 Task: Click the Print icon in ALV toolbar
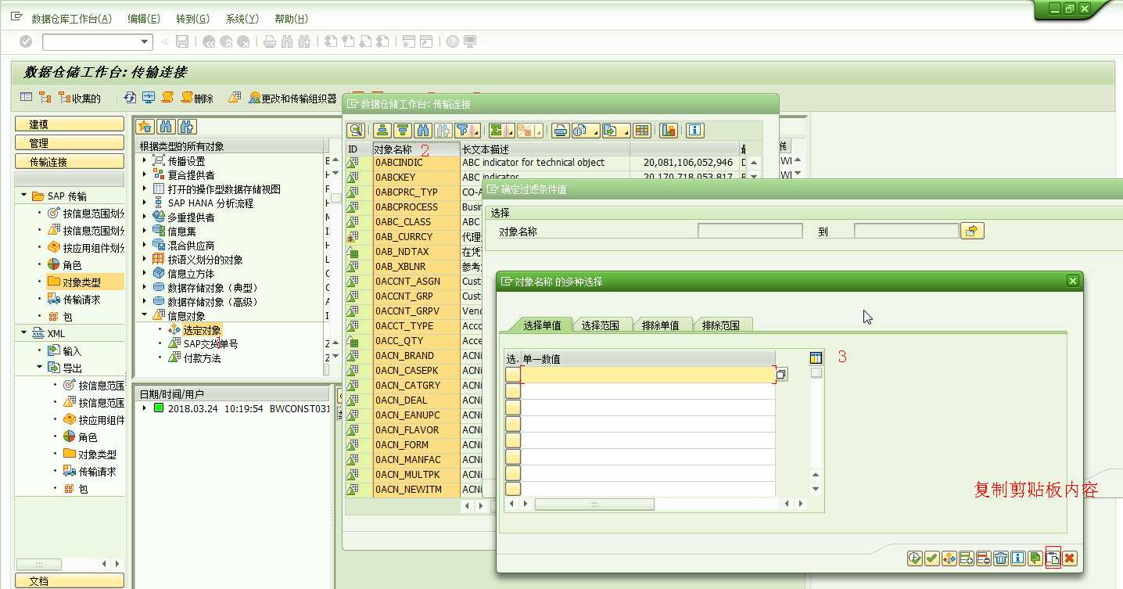[560, 131]
